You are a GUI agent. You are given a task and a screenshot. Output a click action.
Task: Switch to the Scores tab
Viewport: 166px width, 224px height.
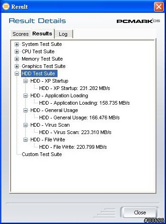21,34
